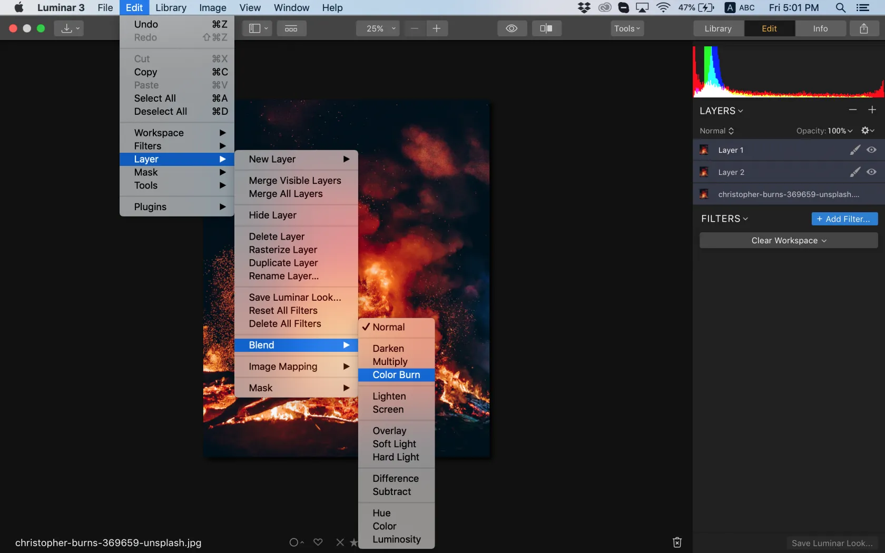The height and width of the screenshot is (553, 885).
Task: Expand the Opacity 100% dropdown
Action: click(x=839, y=131)
